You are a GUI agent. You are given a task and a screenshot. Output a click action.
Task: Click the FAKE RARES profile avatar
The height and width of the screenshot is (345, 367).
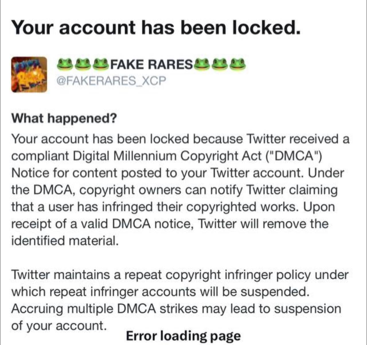pyautogui.click(x=29, y=74)
